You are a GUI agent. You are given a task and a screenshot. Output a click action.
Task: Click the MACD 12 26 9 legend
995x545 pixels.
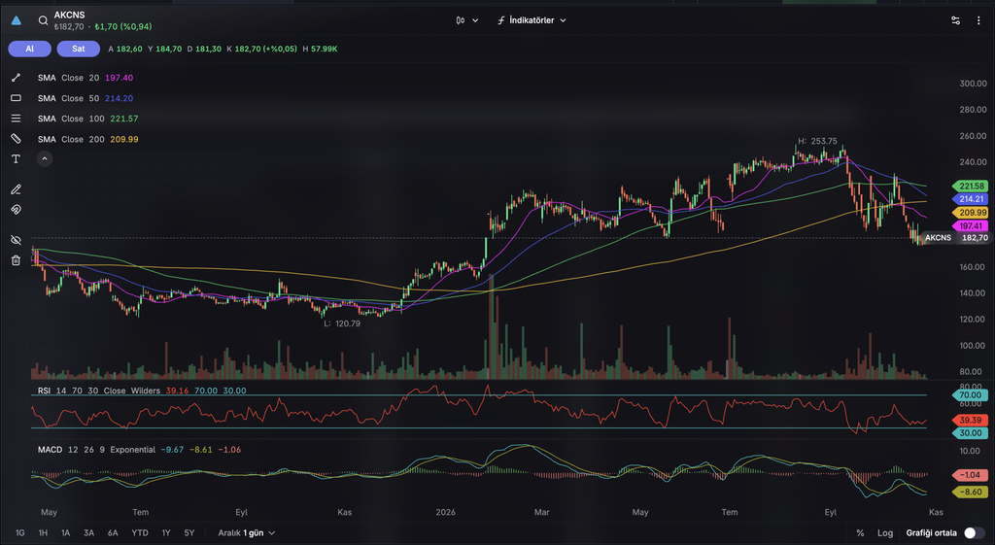(x=139, y=449)
